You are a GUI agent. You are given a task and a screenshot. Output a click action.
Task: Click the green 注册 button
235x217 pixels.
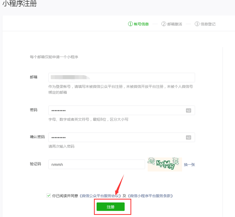110,207
